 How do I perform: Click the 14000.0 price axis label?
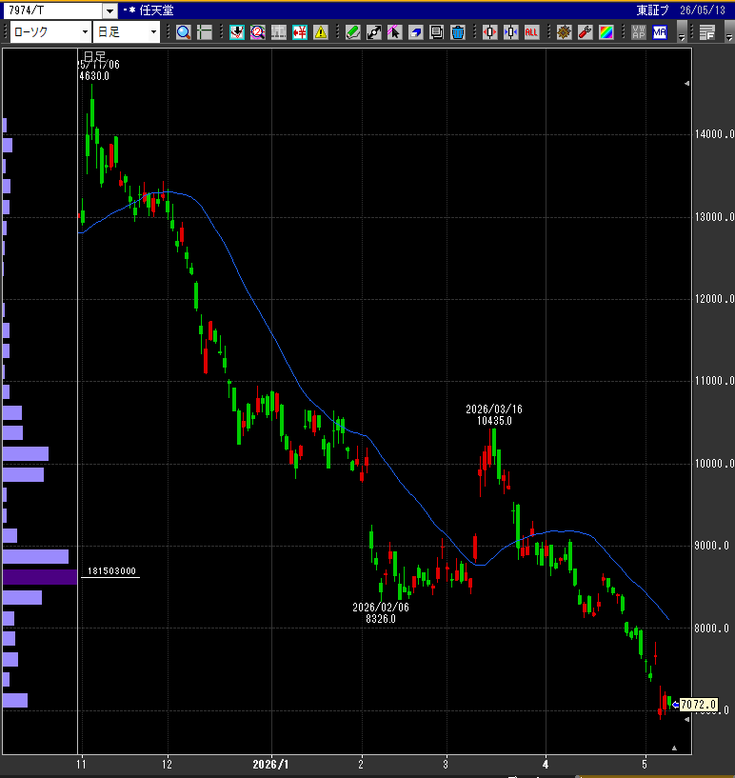pos(714,134)
